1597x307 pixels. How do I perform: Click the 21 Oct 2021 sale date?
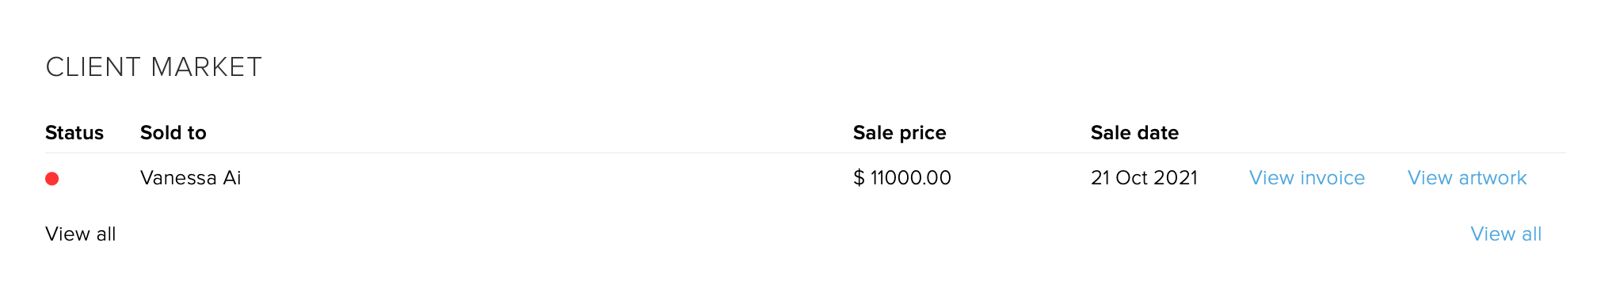[1144, 178]
